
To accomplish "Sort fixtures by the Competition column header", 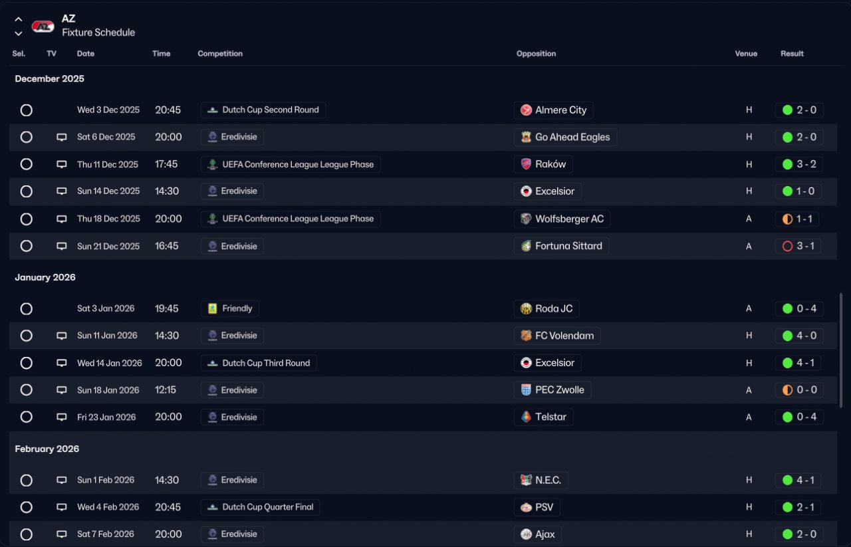I will pyautogui.click(x=220, y=54).
